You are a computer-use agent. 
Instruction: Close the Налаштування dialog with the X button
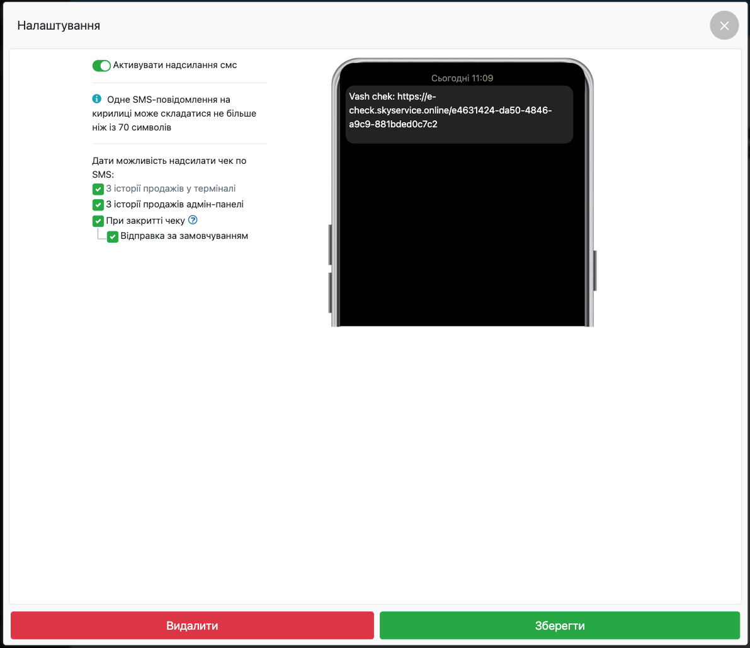[724, 26]
